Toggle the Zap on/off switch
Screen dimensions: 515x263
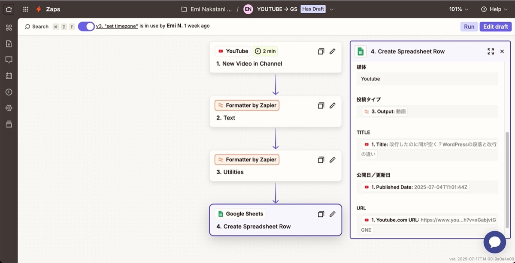[86, 27]
